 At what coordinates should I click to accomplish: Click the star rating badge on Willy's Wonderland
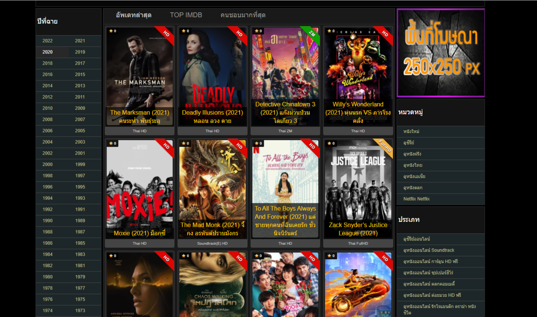coord(331,31)
